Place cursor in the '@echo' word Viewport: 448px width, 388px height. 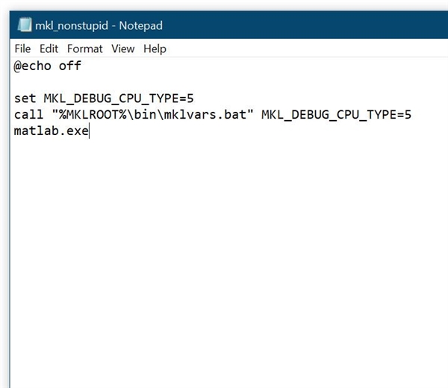coord(33,66)
